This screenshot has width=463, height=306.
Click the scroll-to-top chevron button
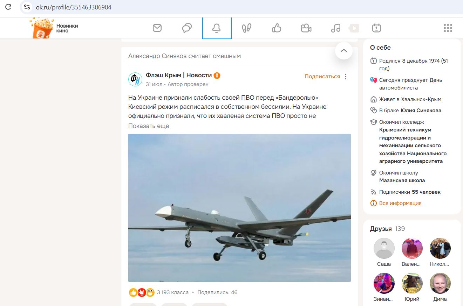tap(344, 51)
